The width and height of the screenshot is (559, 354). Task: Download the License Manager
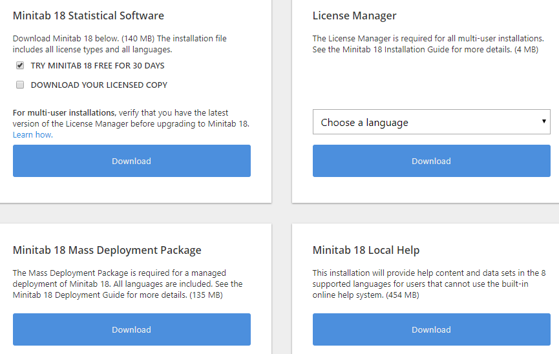[x=432, y=161]
